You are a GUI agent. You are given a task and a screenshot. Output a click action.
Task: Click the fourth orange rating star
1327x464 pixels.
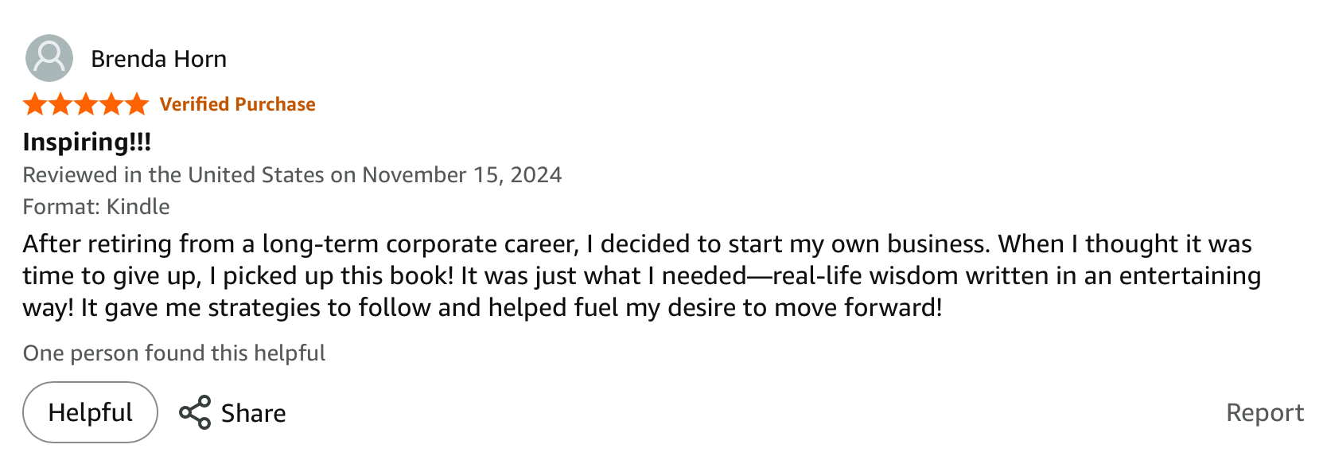click(111, 104)
